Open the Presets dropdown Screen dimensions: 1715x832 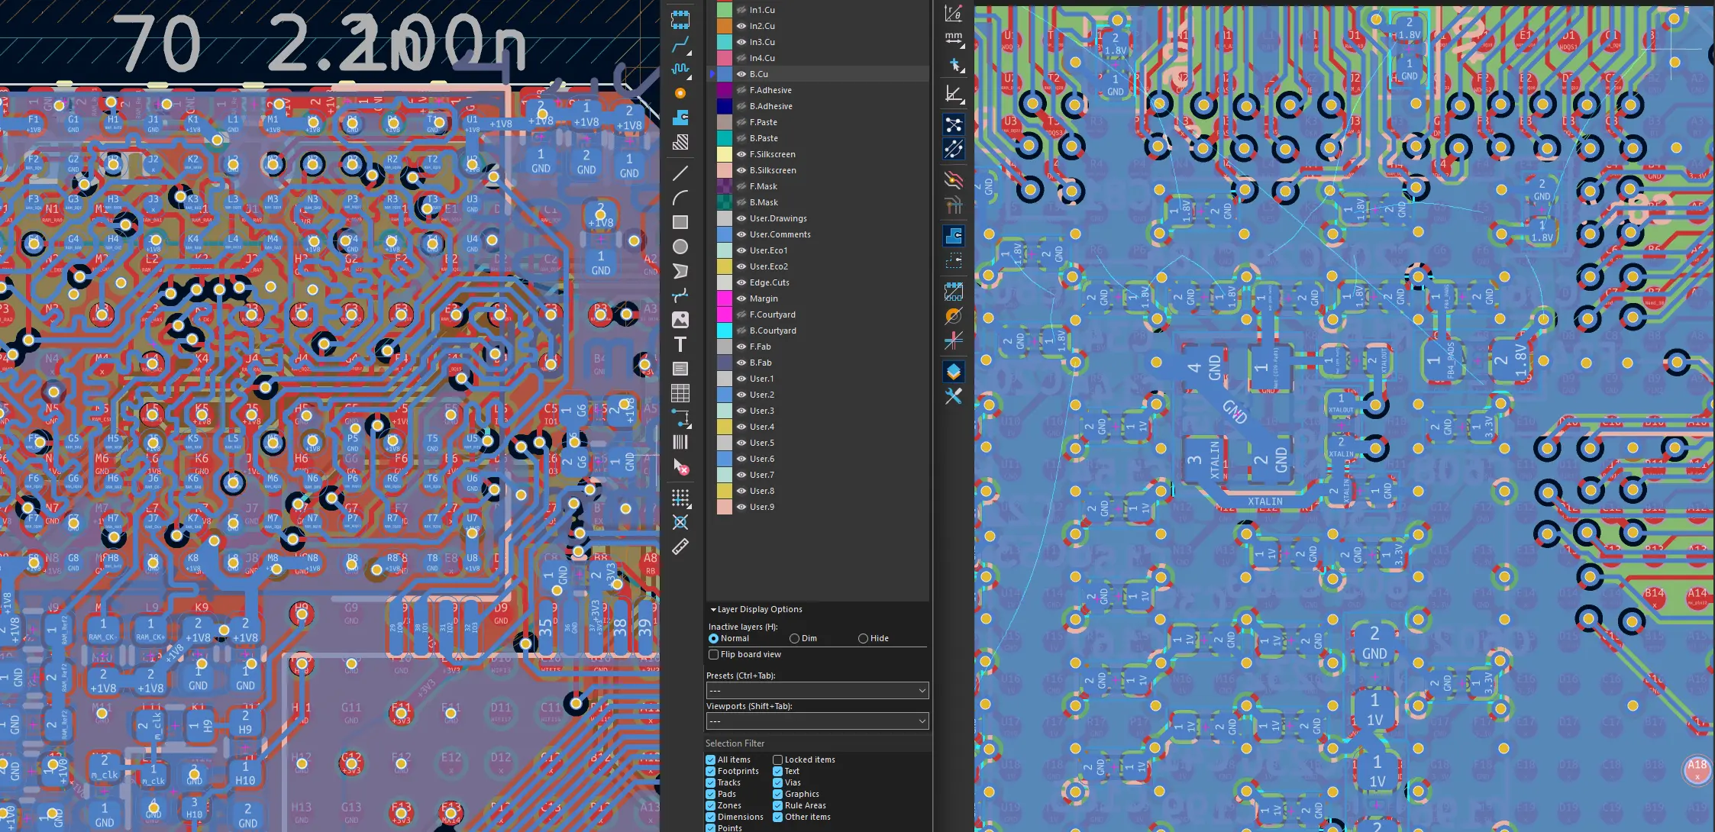pos(817,691)
